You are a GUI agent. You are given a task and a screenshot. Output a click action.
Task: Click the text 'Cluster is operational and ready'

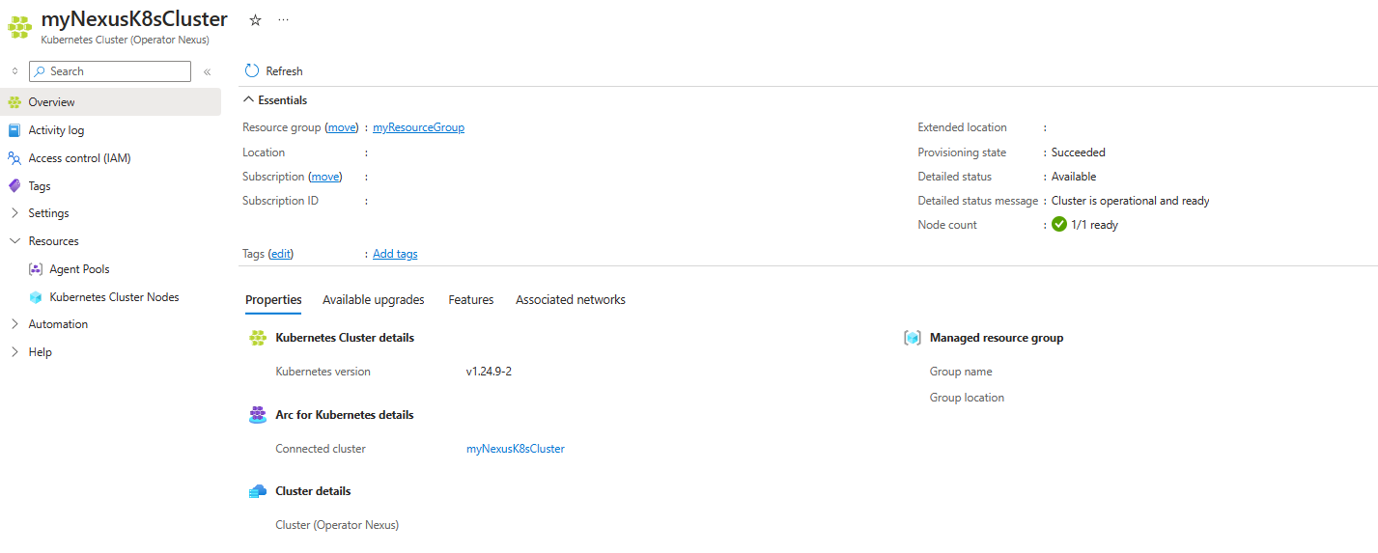pyautogui.click(x=1131, y=201)
